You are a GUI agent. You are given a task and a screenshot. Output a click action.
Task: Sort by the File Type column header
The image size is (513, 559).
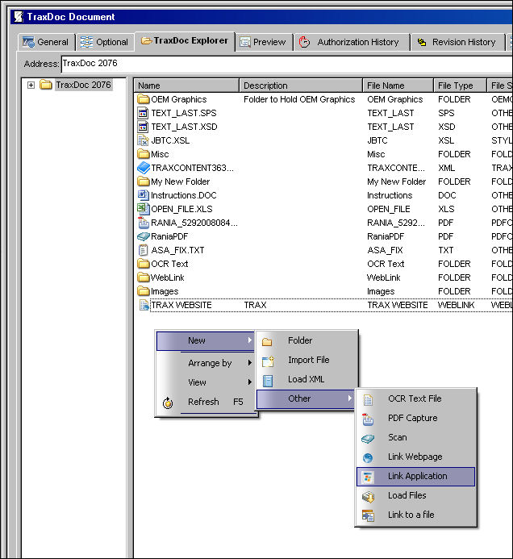[x=461, y=86]
